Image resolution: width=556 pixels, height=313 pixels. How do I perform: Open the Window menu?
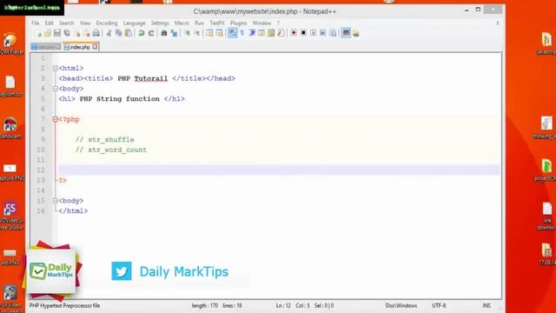(x=261, y=23)
